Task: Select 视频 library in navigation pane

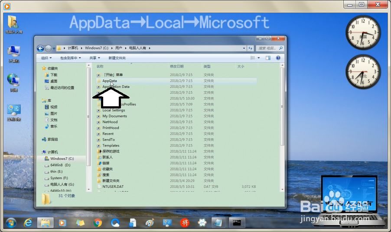Action: [x=54, y=107]
